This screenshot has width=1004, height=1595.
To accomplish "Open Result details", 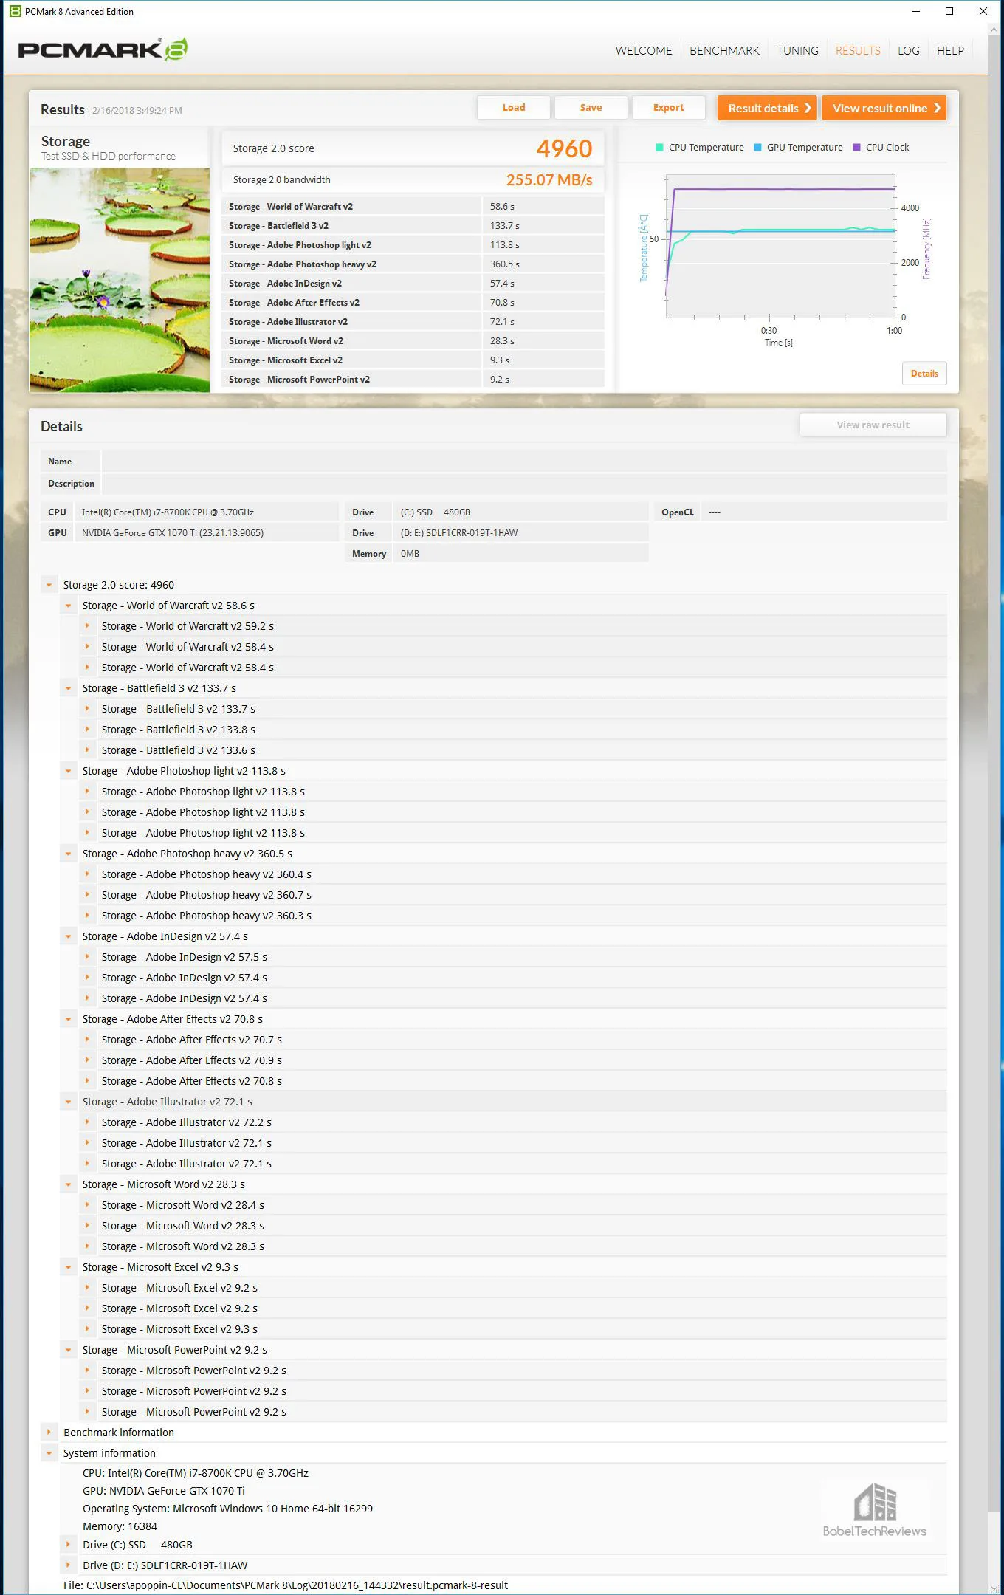I will coord(767,108).
